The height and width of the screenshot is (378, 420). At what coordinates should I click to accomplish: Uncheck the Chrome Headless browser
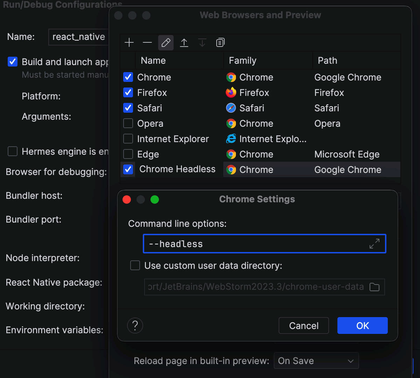128,169
